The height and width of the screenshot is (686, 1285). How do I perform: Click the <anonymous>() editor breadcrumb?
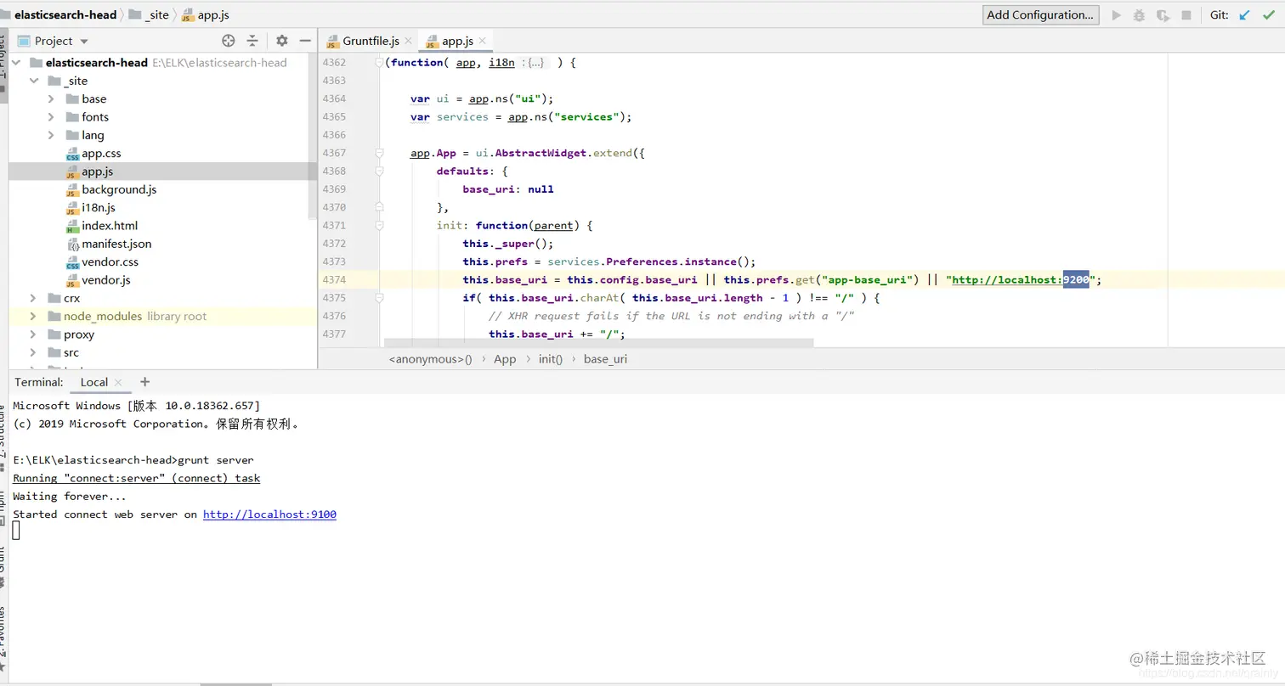430,359
